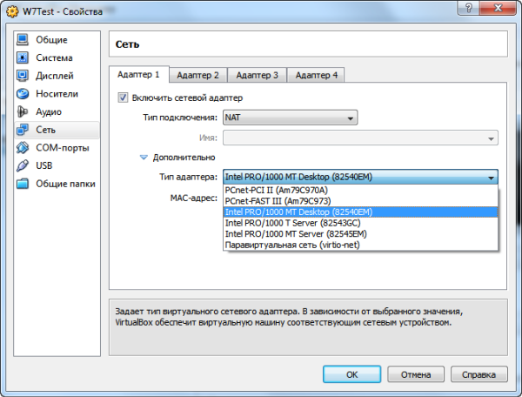Close the W7Test properties window
This screenshot has width=522, height=397.
coord(498,8)
